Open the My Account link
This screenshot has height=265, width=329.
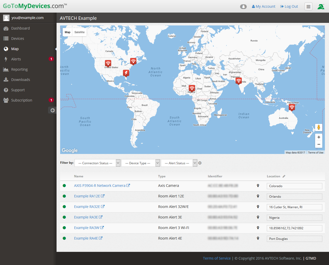tap(263, 6)
